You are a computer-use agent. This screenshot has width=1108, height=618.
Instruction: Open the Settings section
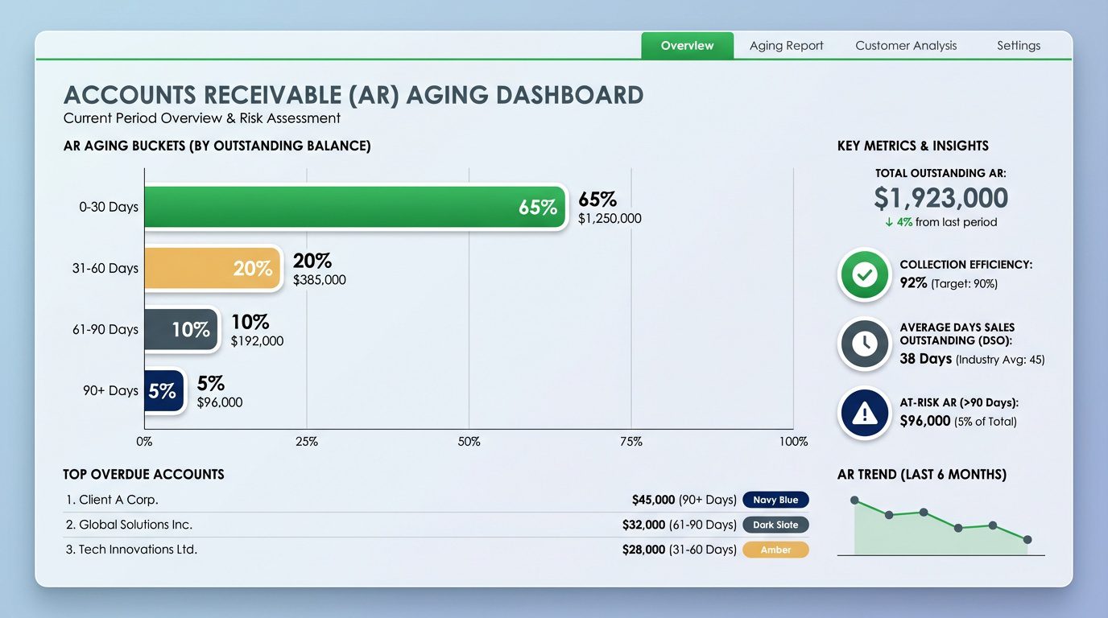(x=1018, y=45)
